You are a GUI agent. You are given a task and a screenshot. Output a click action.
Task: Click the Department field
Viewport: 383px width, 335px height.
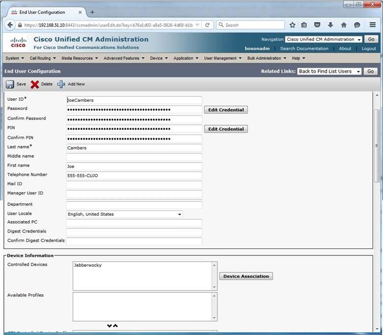pyautogui.click(x=134, y=205)
